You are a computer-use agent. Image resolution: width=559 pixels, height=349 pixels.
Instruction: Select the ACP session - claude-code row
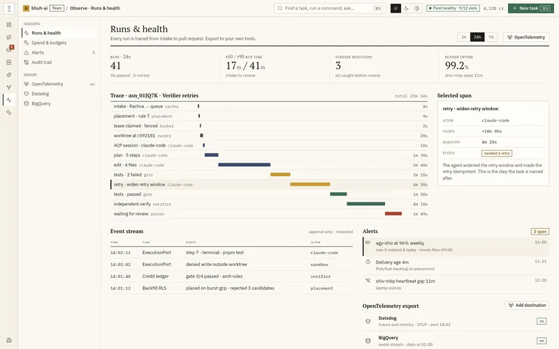tap(269, 145)
